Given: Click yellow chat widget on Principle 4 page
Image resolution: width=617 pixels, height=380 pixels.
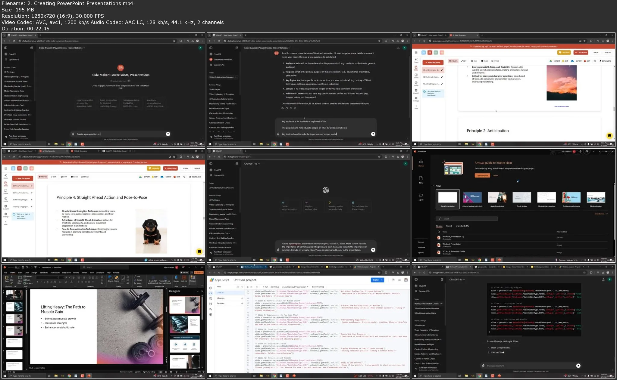Looking at the screenshot, I should pyautogui.click(x=199, y=252).
